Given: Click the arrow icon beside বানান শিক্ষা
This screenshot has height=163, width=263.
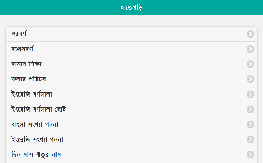Looking at the screenshot, I should (x=250, y=64).
